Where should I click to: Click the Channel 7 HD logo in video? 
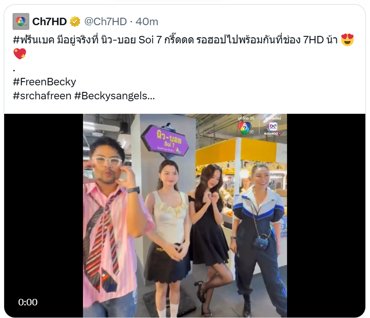tap(246, 128)
